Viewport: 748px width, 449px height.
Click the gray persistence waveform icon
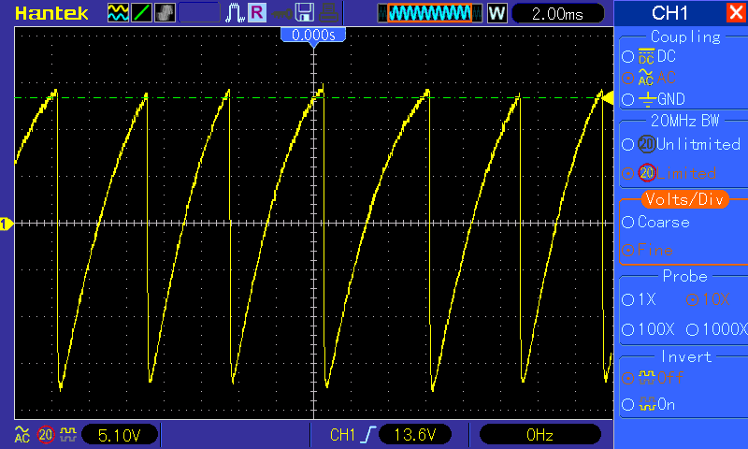tap(165, 13)
